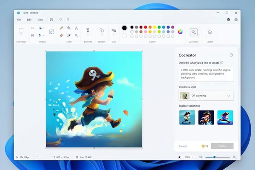
Task: Expand the Rotate options arrow
Action: [x=44, y=28]
